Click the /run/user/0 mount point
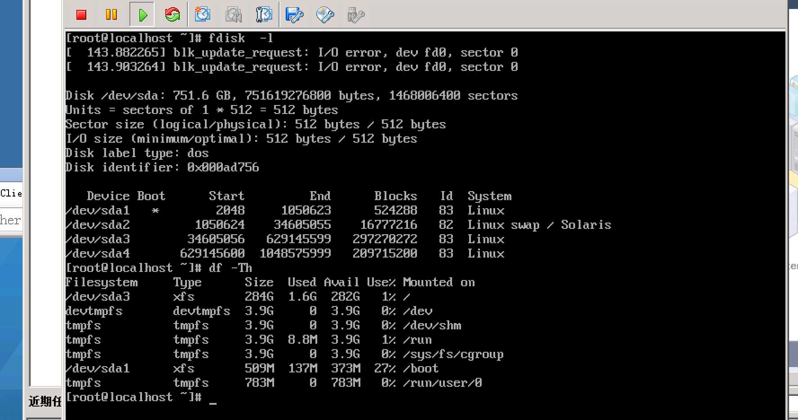 tap(443, 383)
